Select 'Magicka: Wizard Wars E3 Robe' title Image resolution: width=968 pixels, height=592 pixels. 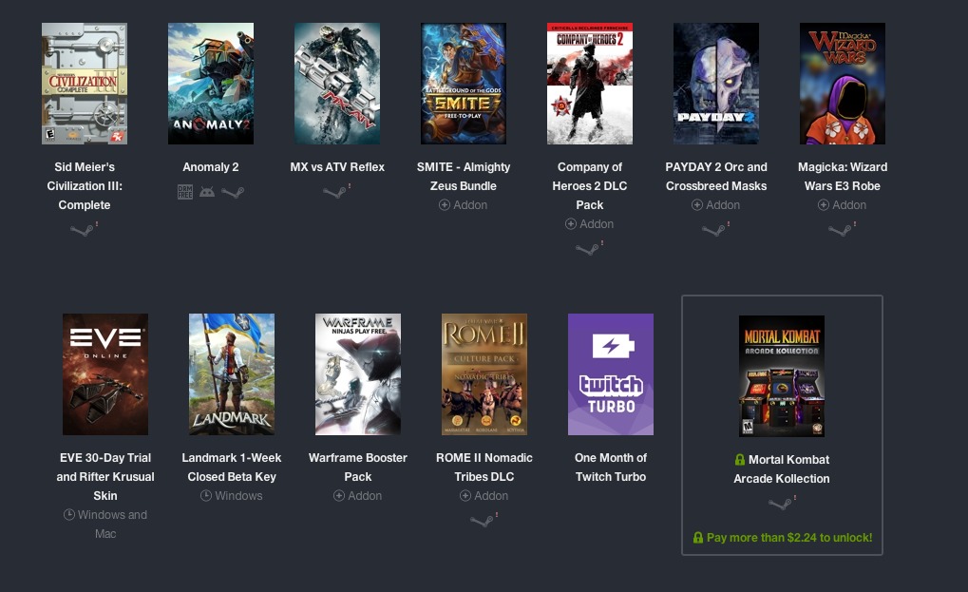[x=842, y=176]
